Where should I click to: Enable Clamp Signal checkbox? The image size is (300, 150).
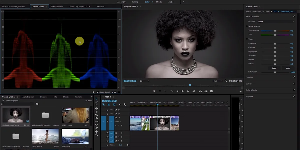97,92
